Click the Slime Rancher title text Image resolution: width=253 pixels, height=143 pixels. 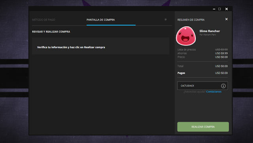pyautogui.click(x=210, y=31)
